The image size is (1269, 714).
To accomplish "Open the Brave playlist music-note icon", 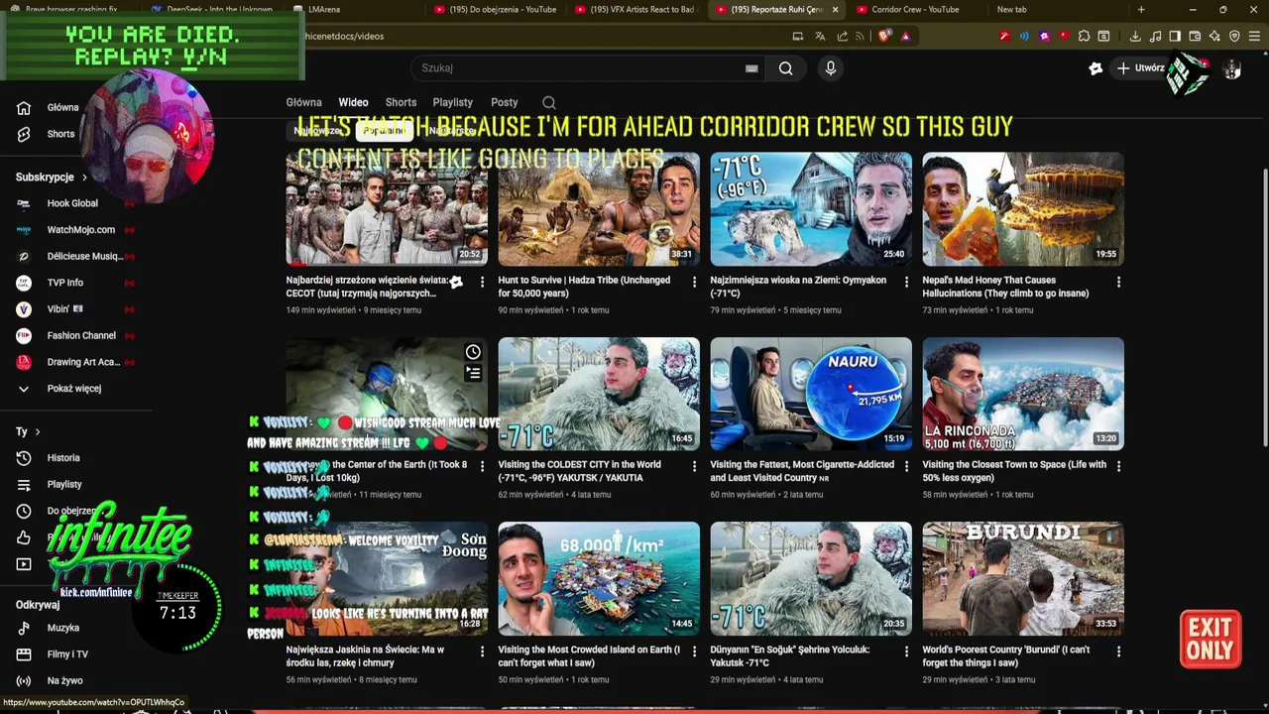I will click(1155, 37).
